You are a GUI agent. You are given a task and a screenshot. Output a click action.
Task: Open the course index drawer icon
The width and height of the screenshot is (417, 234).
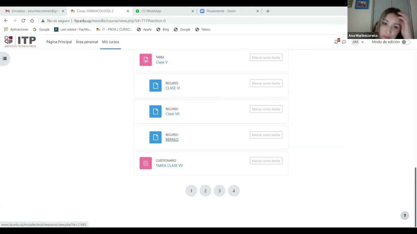tap(5, 58)
